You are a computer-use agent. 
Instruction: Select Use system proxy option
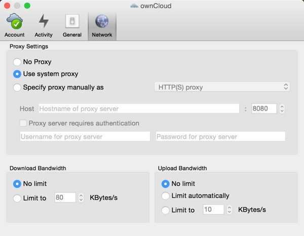tap(17, 74)
